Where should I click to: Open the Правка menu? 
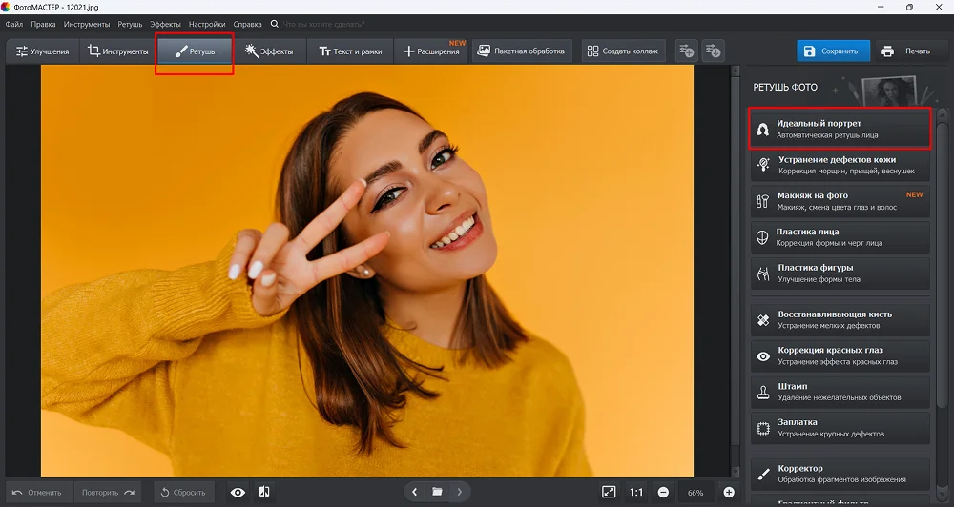(43, 25)
